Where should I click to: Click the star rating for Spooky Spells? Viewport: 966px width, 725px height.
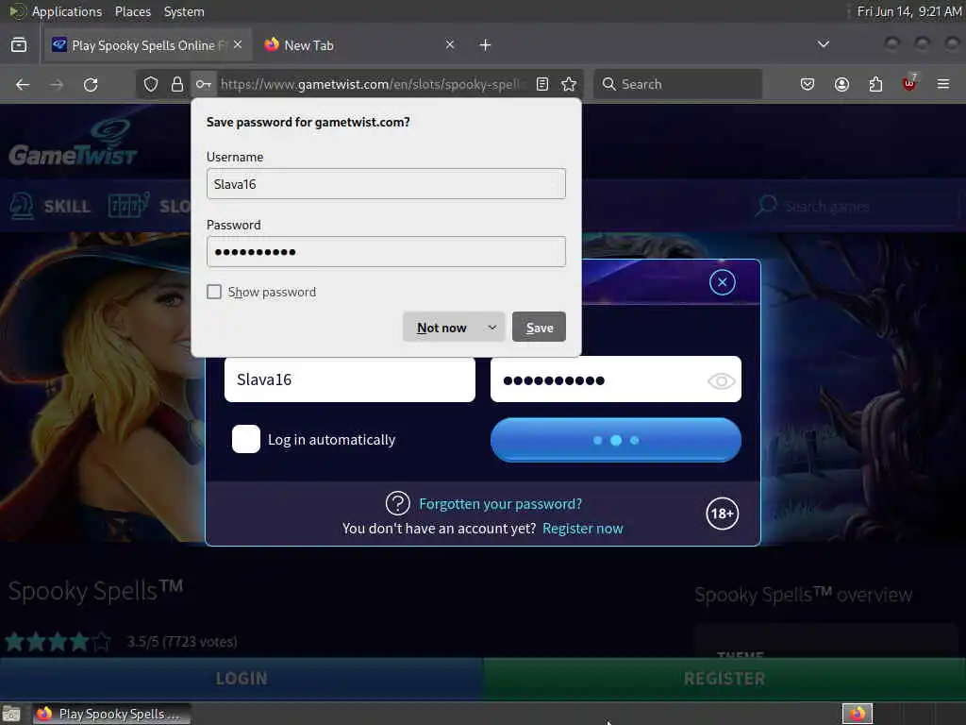[58, 642]
